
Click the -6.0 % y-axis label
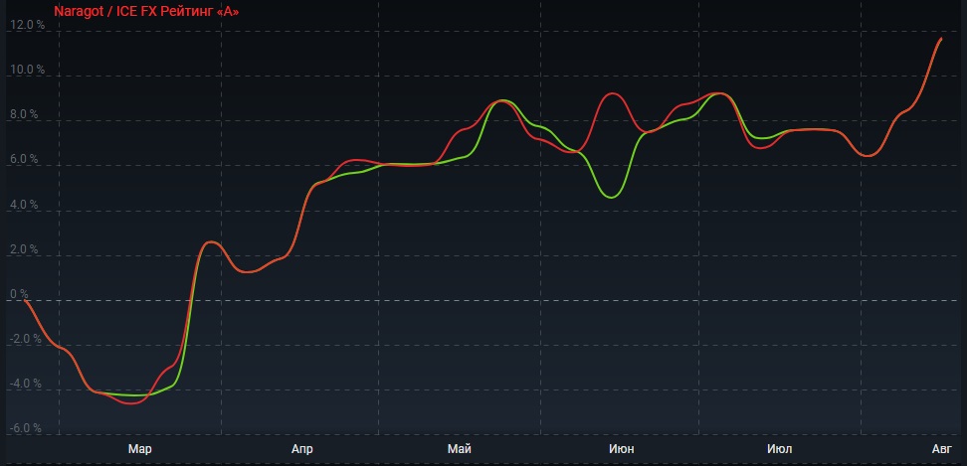coord(24,429)
